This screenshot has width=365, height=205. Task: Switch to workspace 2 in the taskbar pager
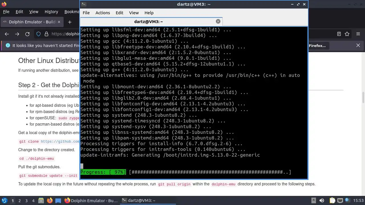point(19,201)
